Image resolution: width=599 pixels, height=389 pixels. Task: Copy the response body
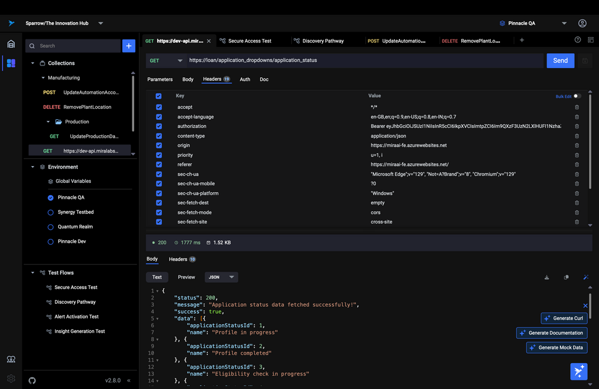[x=566, y=277]
